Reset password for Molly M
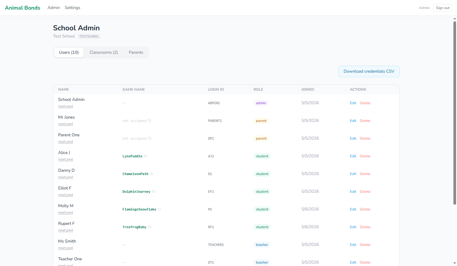 pyautogui.click(x=66, y=213)
